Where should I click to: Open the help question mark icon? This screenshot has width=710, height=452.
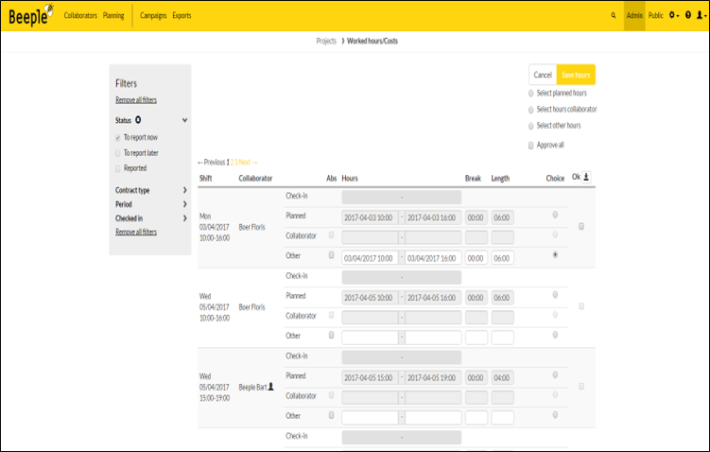point(688,15)
